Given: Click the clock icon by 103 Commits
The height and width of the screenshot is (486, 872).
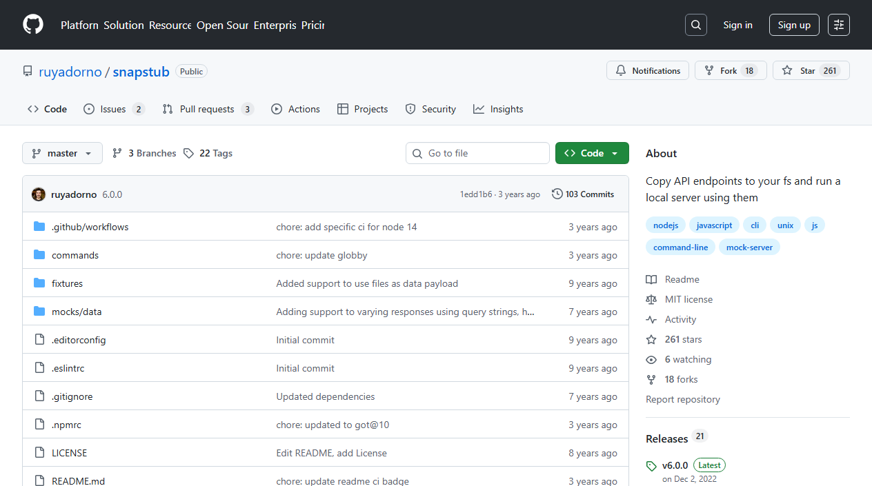Looking at the screenshot, I should (557, 194).
